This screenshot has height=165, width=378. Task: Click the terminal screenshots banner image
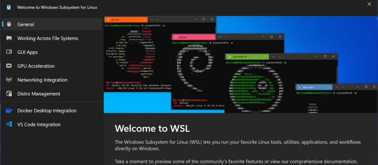(x=241, y=64)
